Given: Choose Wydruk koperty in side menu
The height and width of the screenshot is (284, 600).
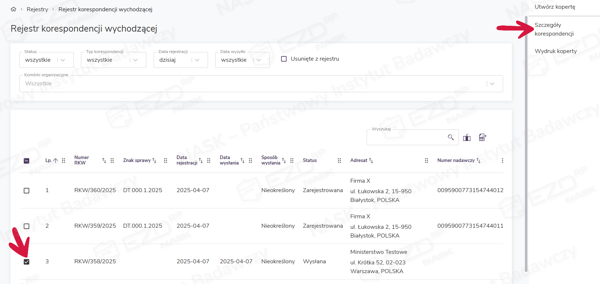Looking at the screenshot, I should coord(555,51).
